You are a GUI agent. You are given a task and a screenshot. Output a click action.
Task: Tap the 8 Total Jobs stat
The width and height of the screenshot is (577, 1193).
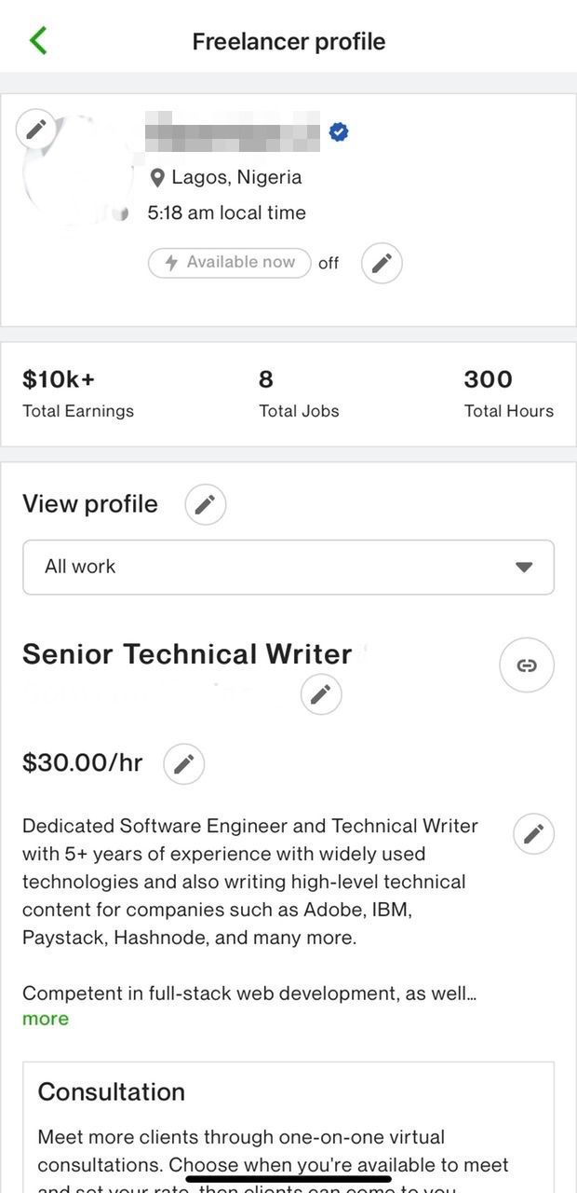coord(299,393)
